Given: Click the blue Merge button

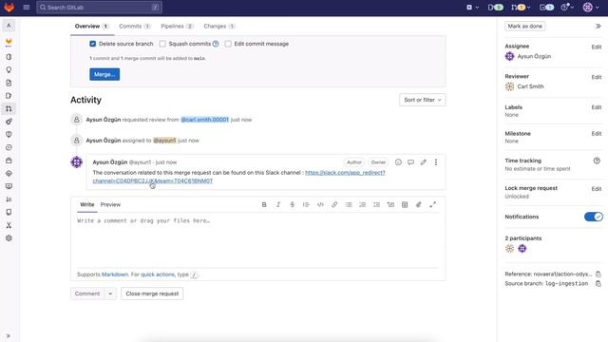Looking at the screenshot, I should pyautogui.click(x=104, y=74).
